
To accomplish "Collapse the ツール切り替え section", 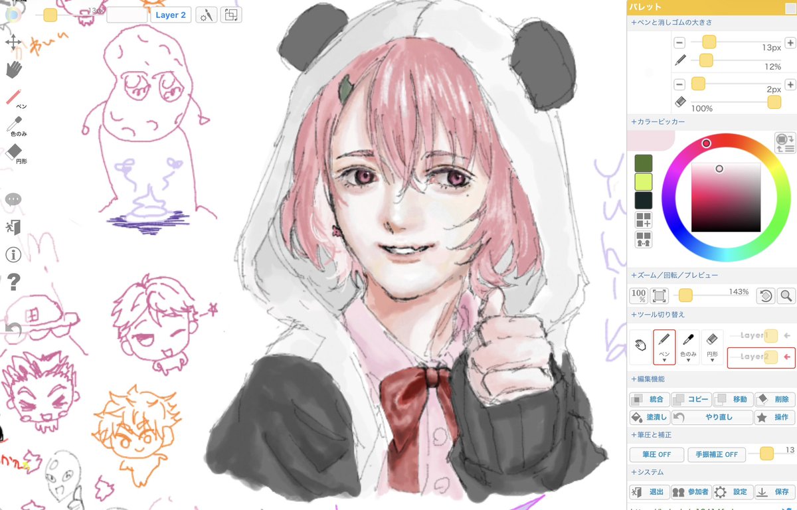I will [x=658, y=314].
